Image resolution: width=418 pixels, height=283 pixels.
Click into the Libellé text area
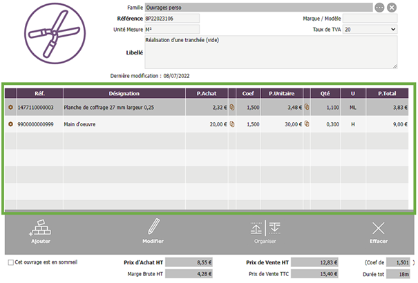271,52
